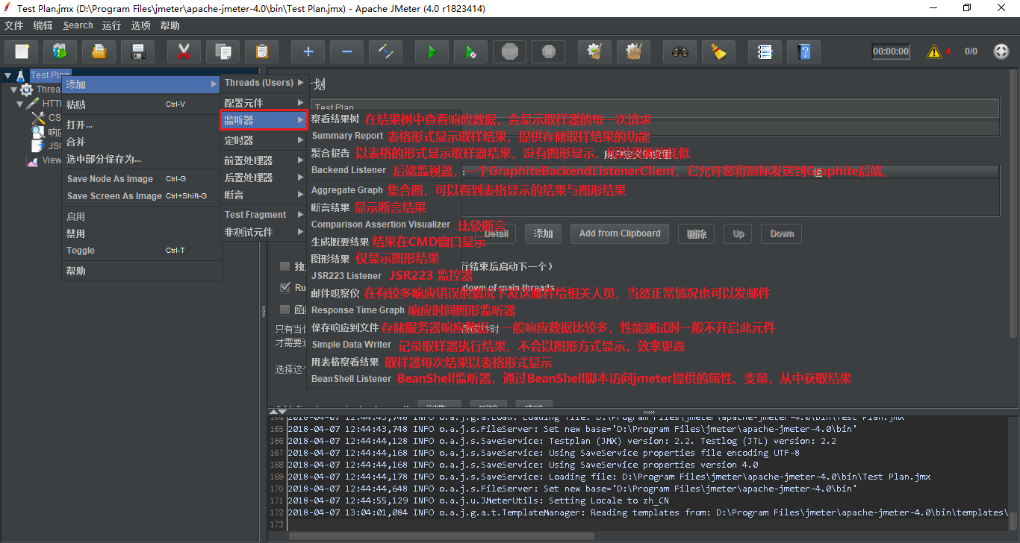Screen dimensions: 1020x543
Task: Collapse the HTTP request tree node
Action: (20, 104)
